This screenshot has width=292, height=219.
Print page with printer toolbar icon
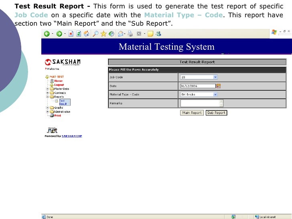pyautogui.click(x=130, y=34)
